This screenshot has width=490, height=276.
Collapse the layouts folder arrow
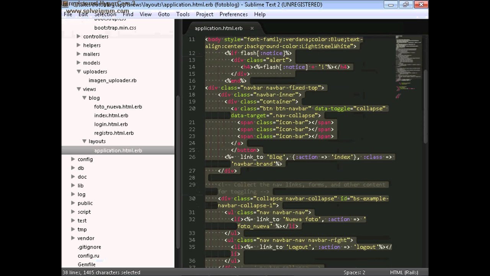coord(84,141)
